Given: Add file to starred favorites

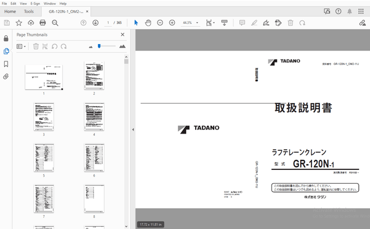Looking at the screenshot, I should (x=18, y=23).
